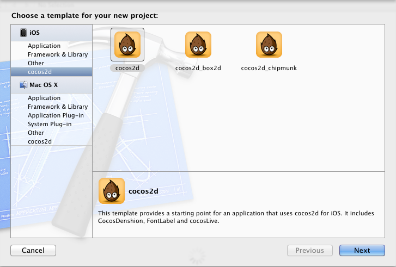Select highlighted cocos2d under iOS
The image size is (396, 267).
point(52,72)
